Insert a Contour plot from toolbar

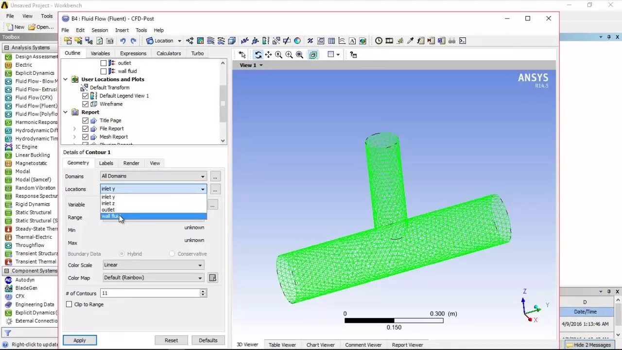pos(200,41)
